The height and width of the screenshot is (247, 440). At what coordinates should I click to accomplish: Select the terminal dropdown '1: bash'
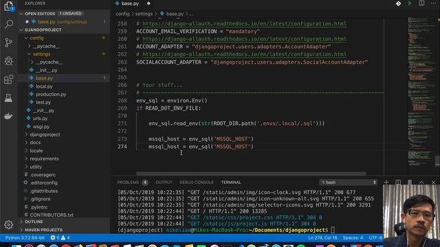[349, 183]
